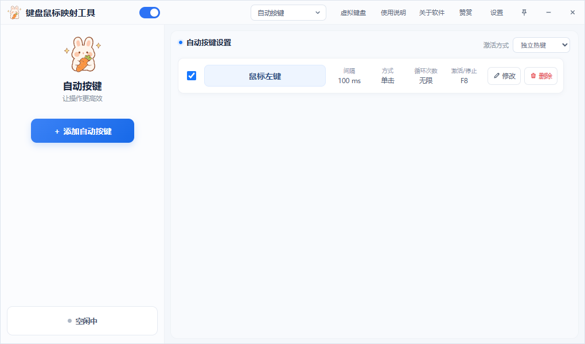Click the 添加自动按键 button
This screenshot has height=344, width=585.
(83, 131)
